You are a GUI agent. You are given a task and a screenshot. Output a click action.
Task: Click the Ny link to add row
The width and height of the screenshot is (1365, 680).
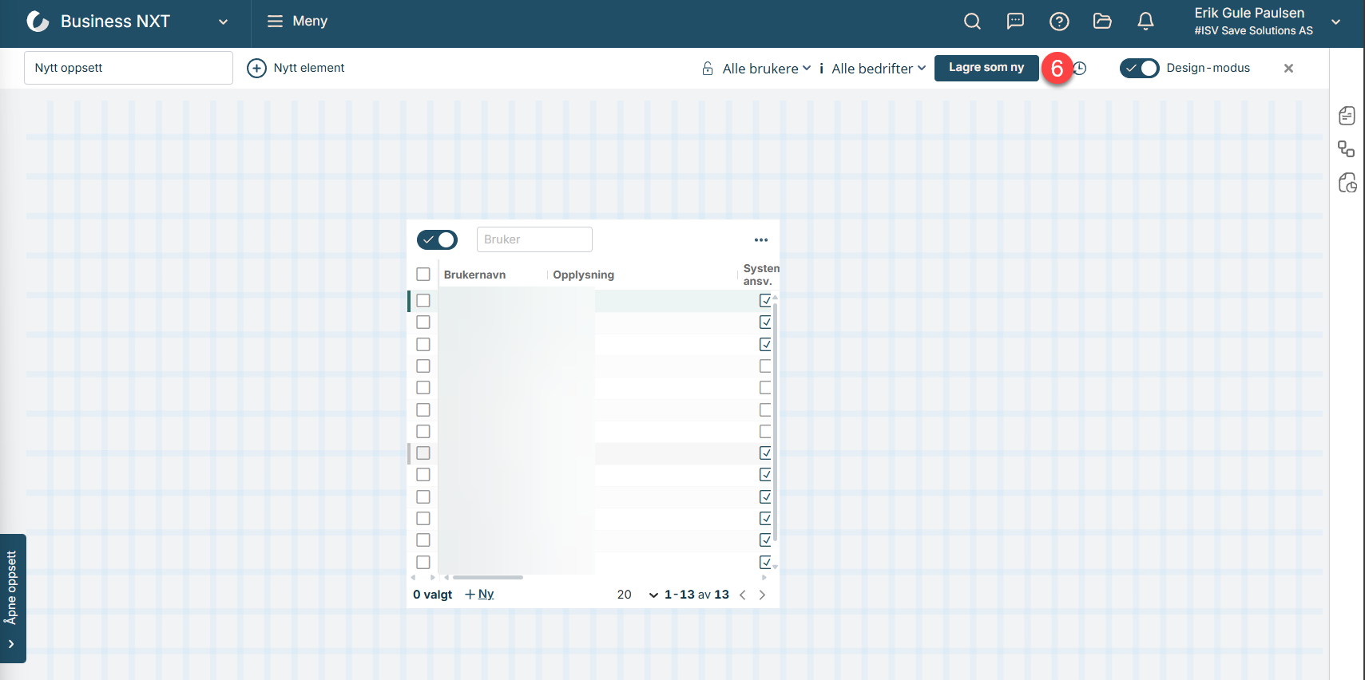pos(486,595)
